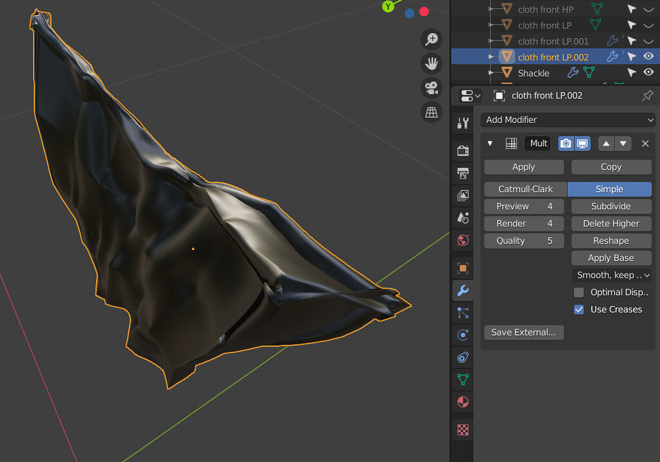This screenshot has height=462, width=660.
Task: Click the Move view hand icon
Action: [x=431, y=63]
